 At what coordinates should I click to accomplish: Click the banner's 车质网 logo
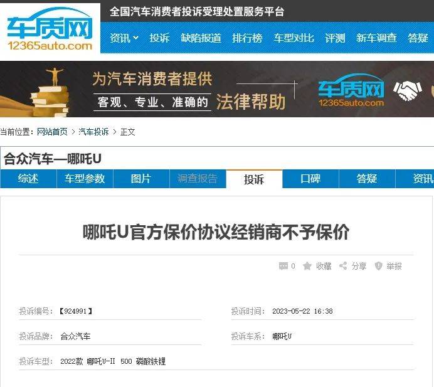(351, 90)
